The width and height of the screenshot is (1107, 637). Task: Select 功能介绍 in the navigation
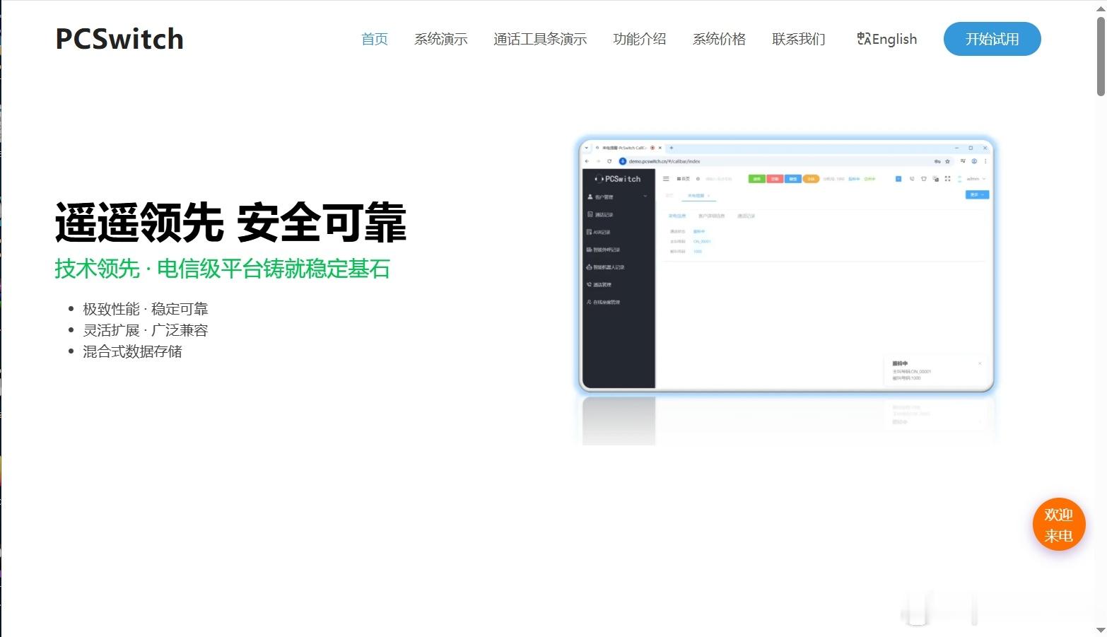640,39
